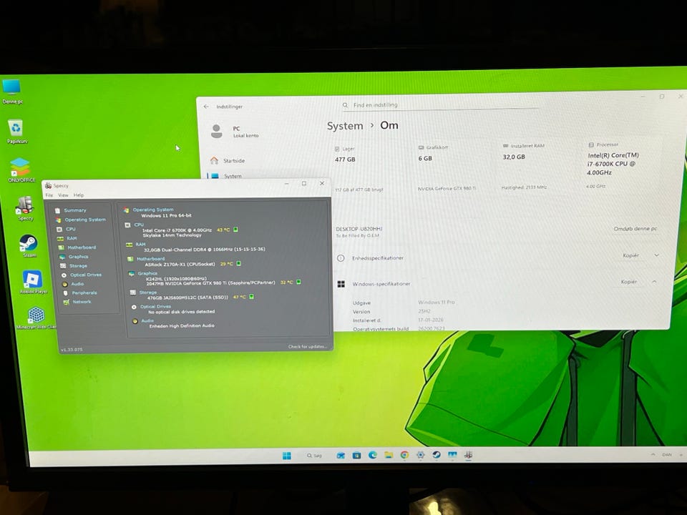Screen dimensions: 687x515
Task: Click Check for updates link in Speccy
Action: pyautogui.click(x=307, y=346)
